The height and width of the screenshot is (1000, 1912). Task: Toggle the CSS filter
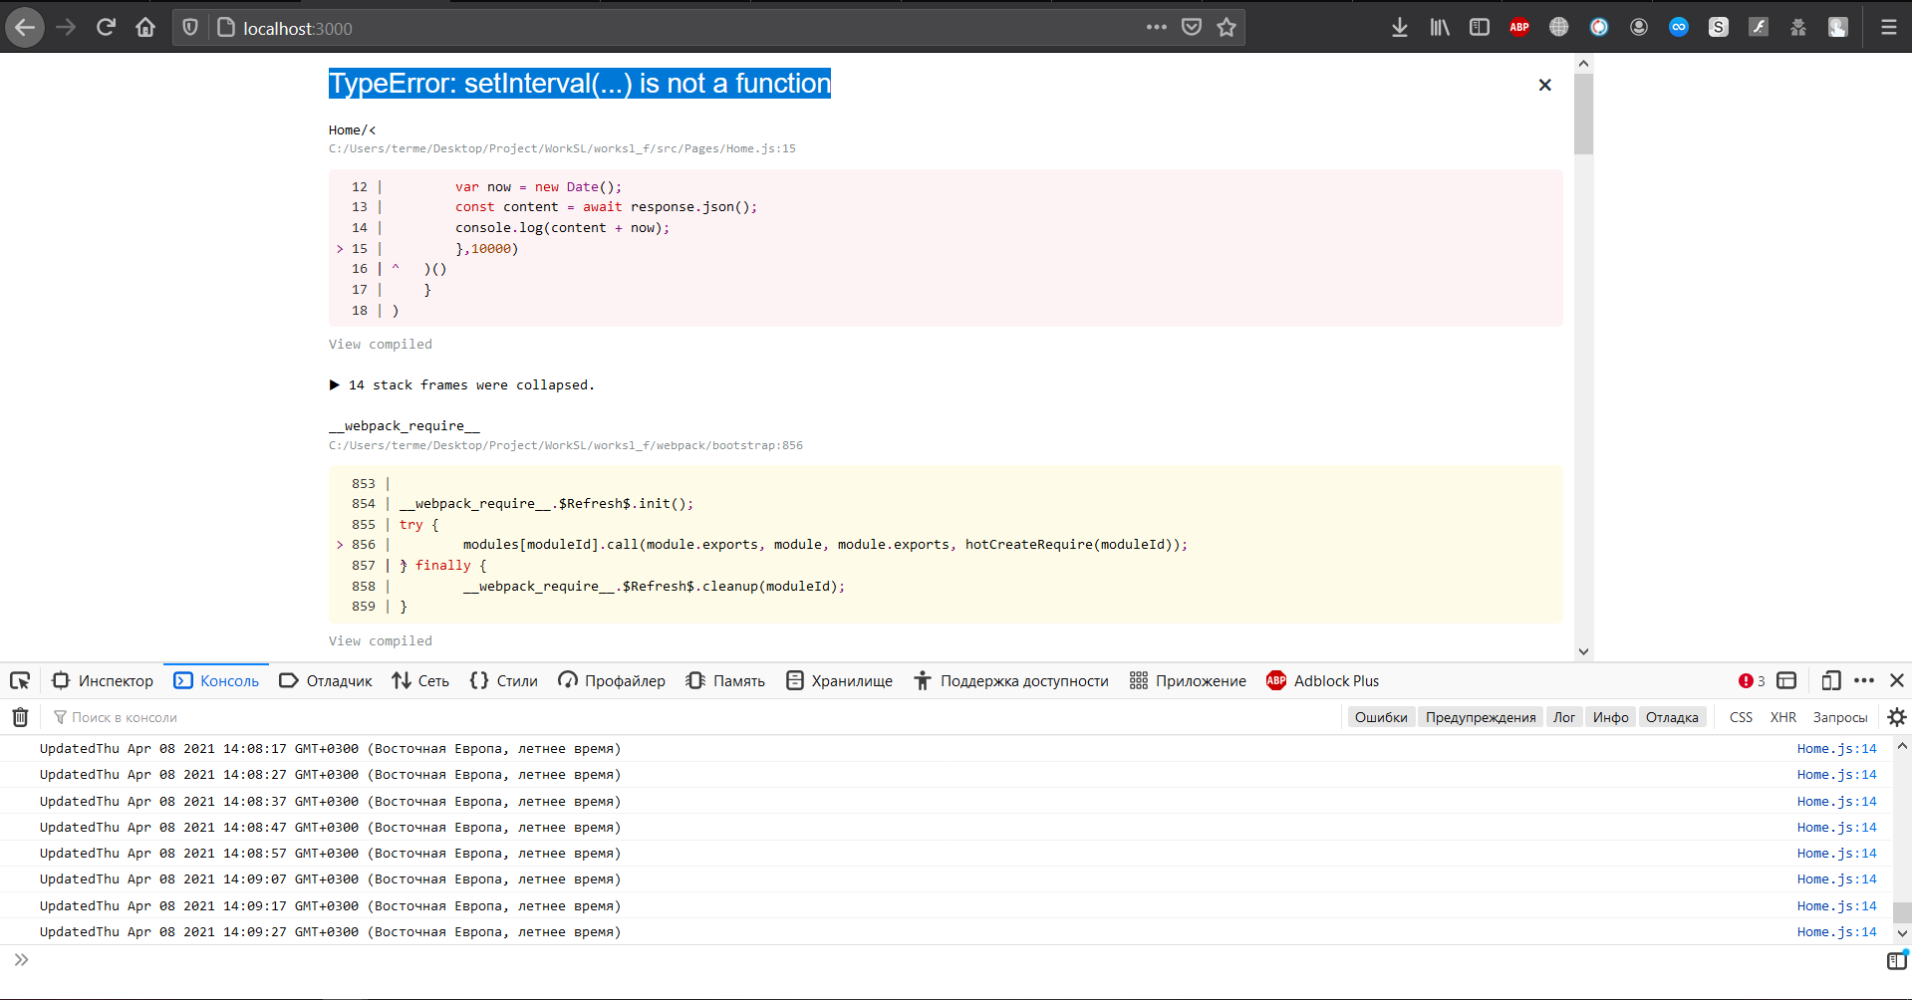(1741, 717)
